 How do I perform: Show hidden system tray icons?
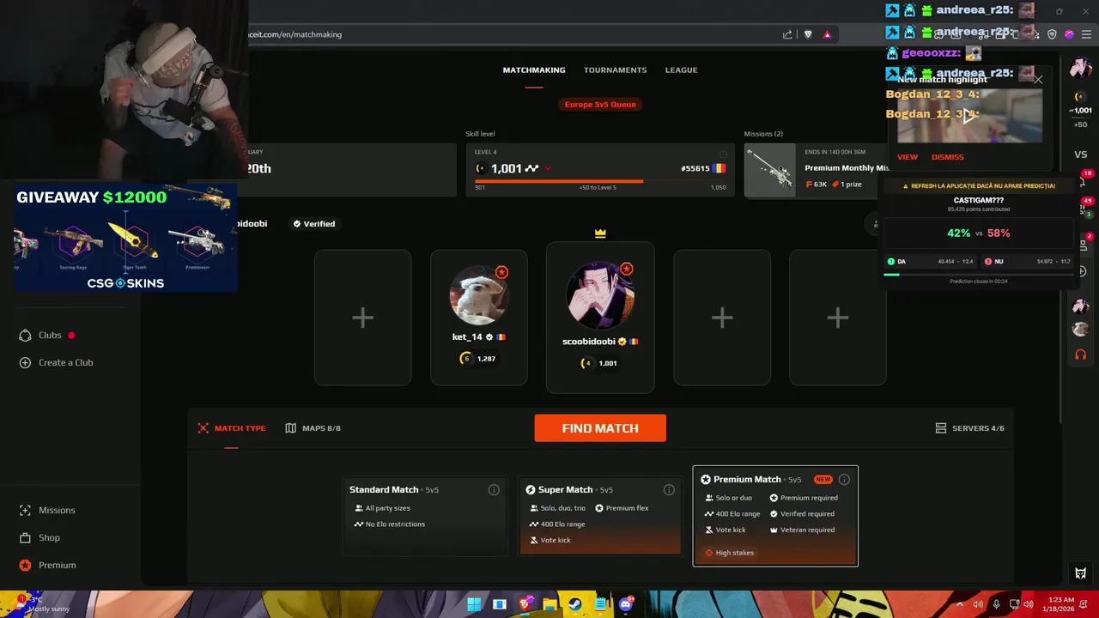coord(958,604)
